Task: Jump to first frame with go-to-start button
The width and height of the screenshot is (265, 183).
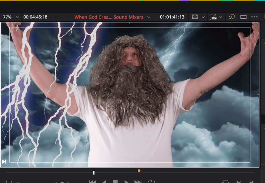Action: 93,182
